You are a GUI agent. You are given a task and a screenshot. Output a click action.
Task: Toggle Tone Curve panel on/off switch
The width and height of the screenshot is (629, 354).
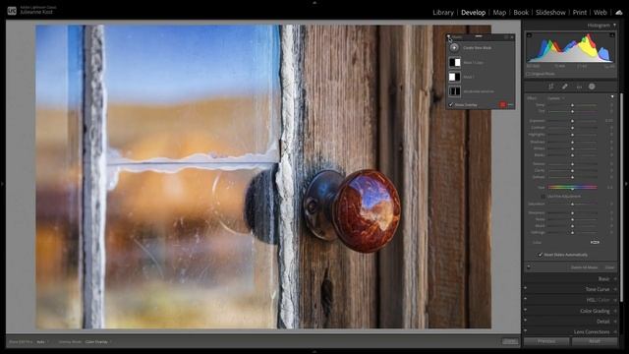click(526, 288)
